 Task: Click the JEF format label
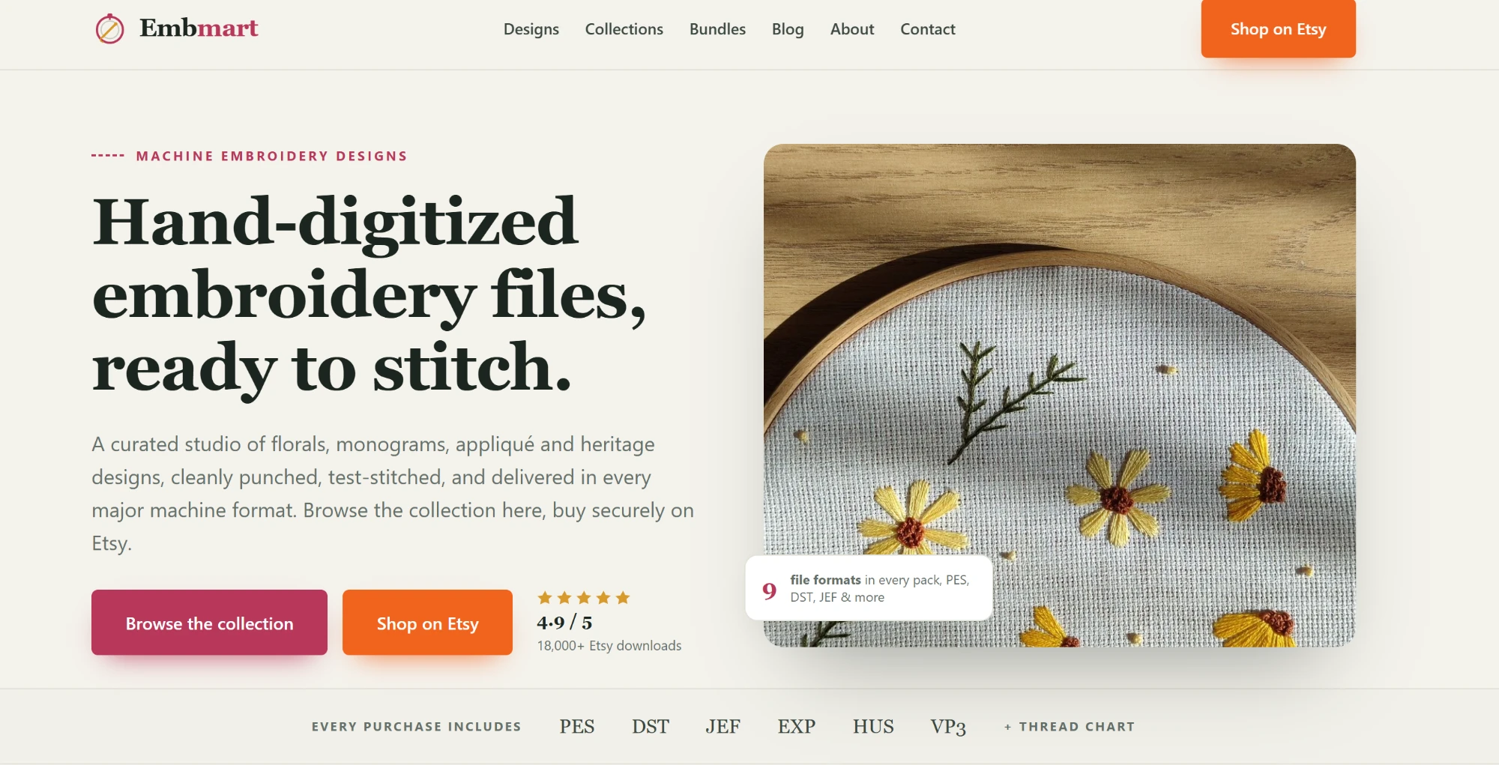[x=723, y=727]
